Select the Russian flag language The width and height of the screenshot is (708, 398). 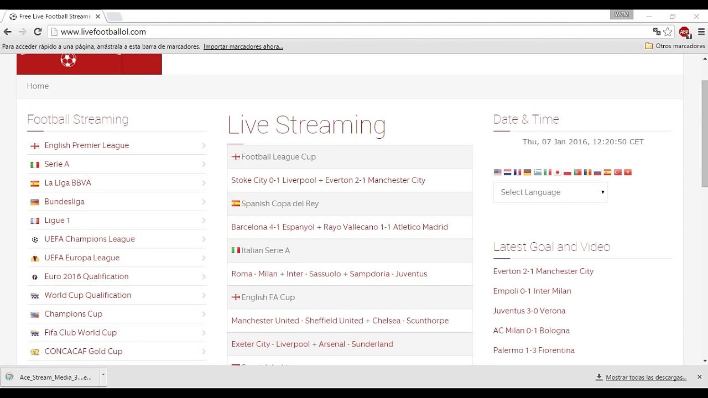(x=597, y=172)
